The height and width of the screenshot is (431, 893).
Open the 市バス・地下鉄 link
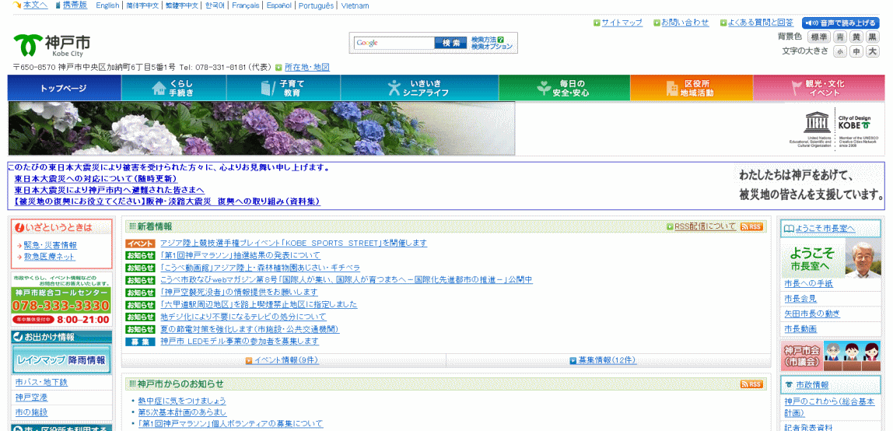41,383
